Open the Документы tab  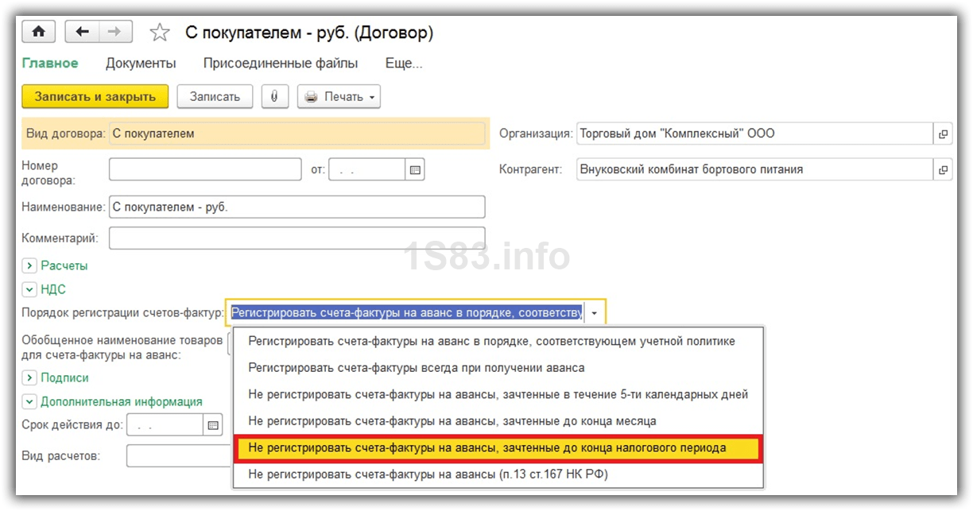[141, 63]
